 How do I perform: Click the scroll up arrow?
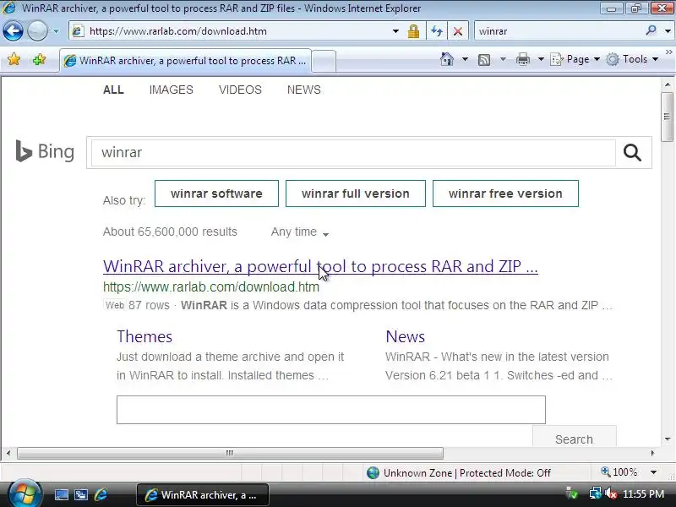667,84
